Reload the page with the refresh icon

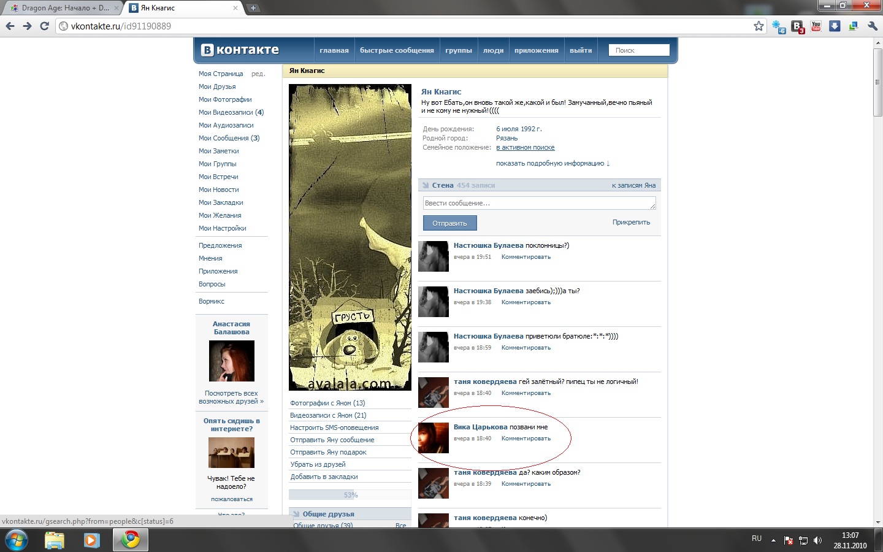click(44, 26)
